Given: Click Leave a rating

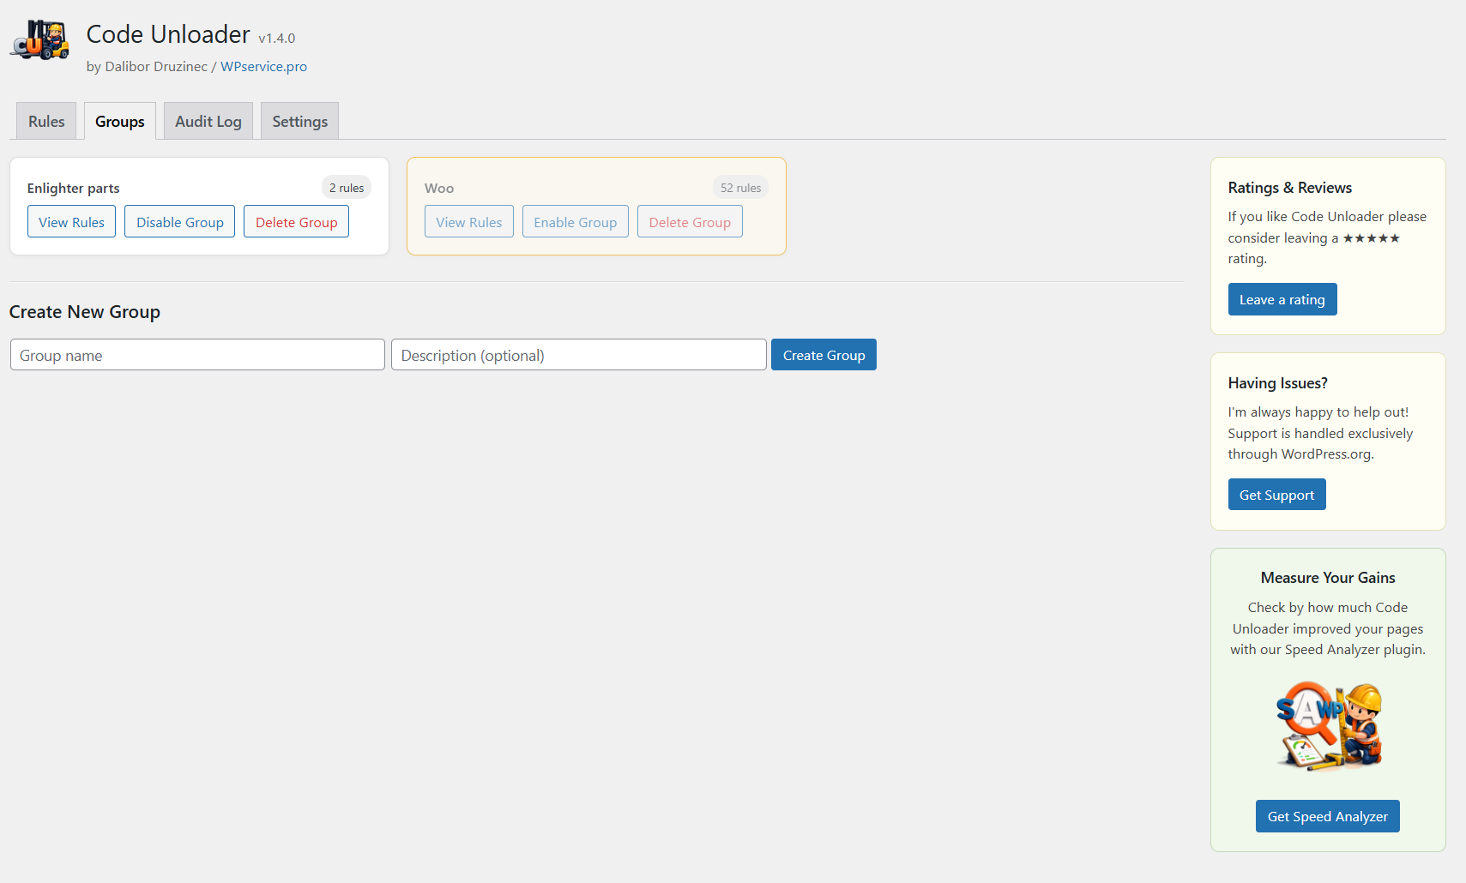Looking at the screenshot, I should [1282, 298].
